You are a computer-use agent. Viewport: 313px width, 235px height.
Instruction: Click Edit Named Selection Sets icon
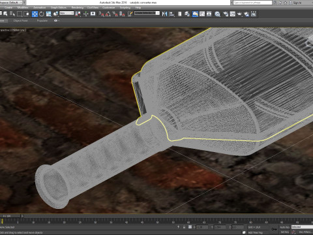pos(130,14)
